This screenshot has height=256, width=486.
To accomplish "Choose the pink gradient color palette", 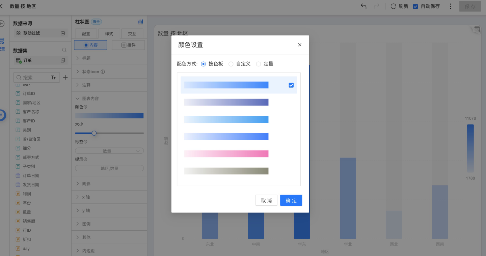I will 226,154.
